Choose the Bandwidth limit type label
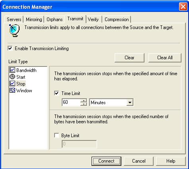This screenshot has width=189, height=169. (x=26, y=70)
